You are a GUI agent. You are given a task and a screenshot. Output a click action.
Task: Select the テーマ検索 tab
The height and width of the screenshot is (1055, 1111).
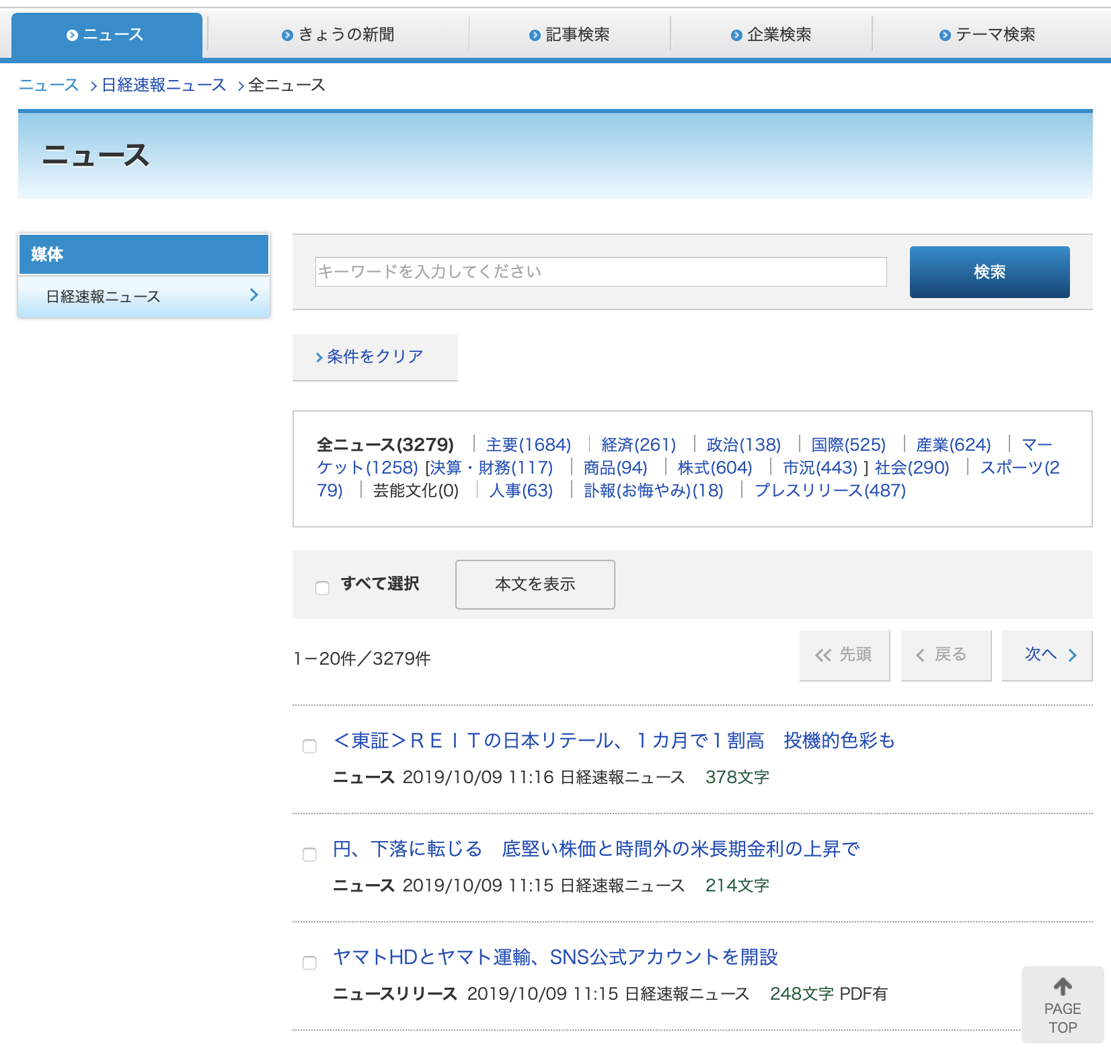[987, 35]
